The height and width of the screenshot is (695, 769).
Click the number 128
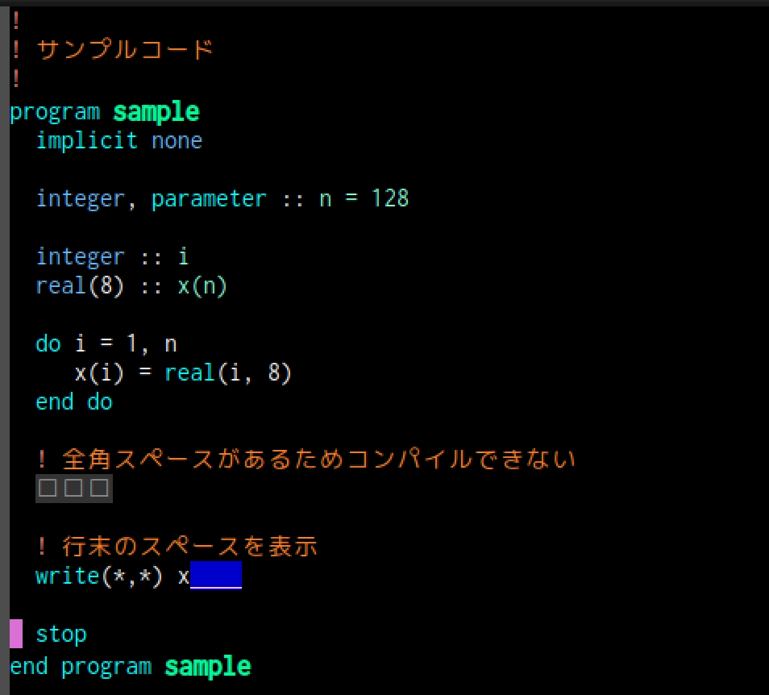(390, 198)
